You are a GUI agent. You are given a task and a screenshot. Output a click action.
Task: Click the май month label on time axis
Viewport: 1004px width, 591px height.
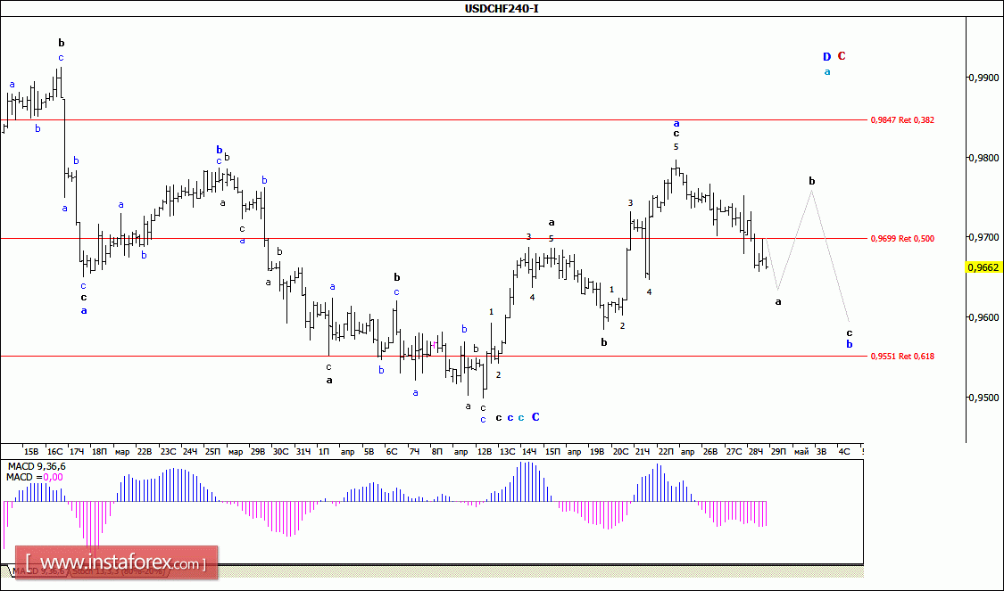801,452
